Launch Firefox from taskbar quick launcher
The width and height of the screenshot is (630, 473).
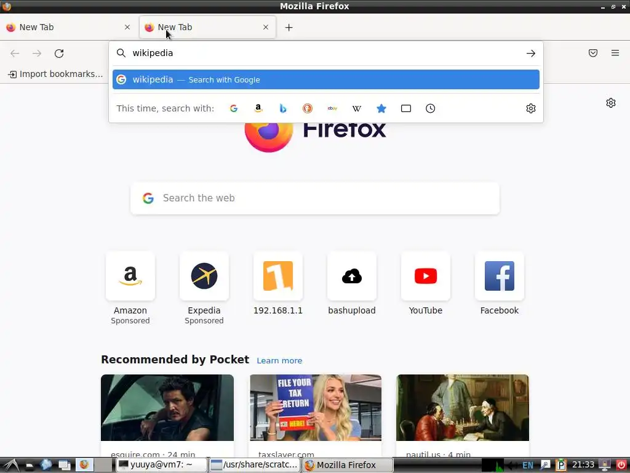(x=84, y=465)
